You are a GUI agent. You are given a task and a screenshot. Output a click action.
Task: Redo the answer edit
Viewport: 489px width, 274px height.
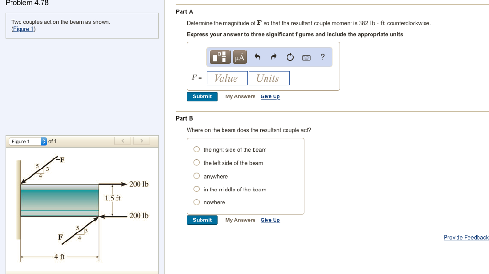point(274,57)
